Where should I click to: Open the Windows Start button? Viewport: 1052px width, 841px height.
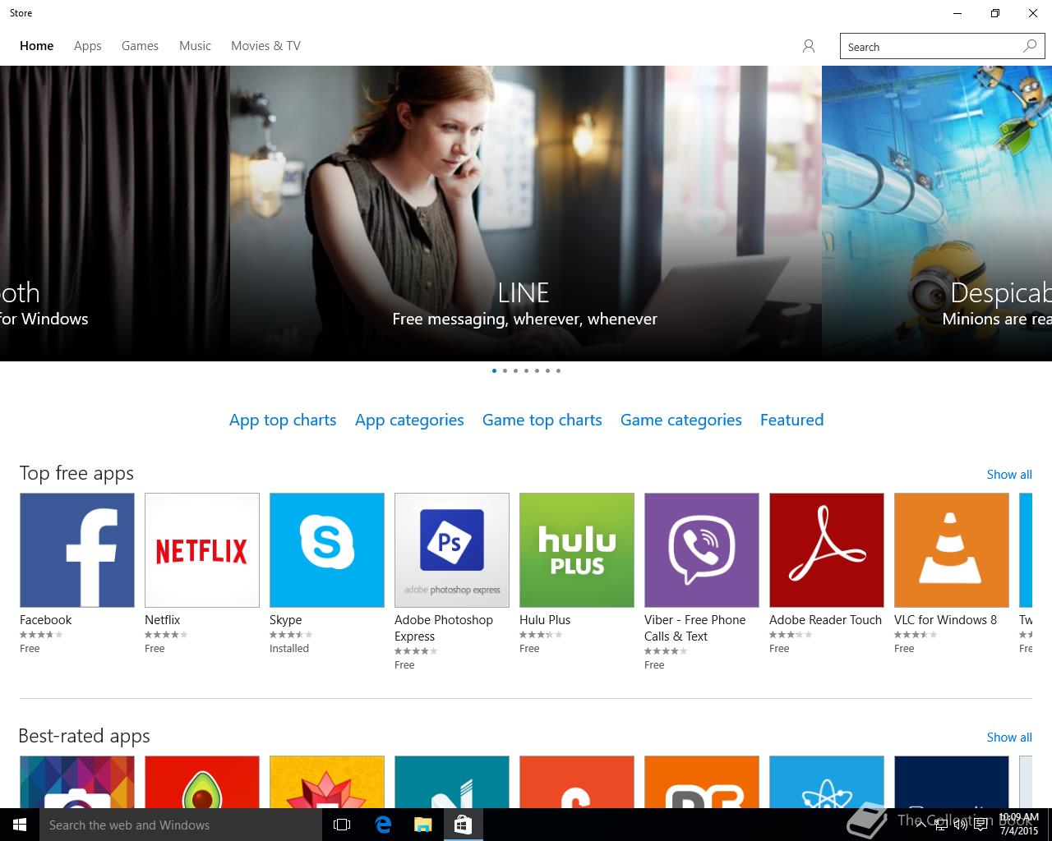tap(20, 825)
